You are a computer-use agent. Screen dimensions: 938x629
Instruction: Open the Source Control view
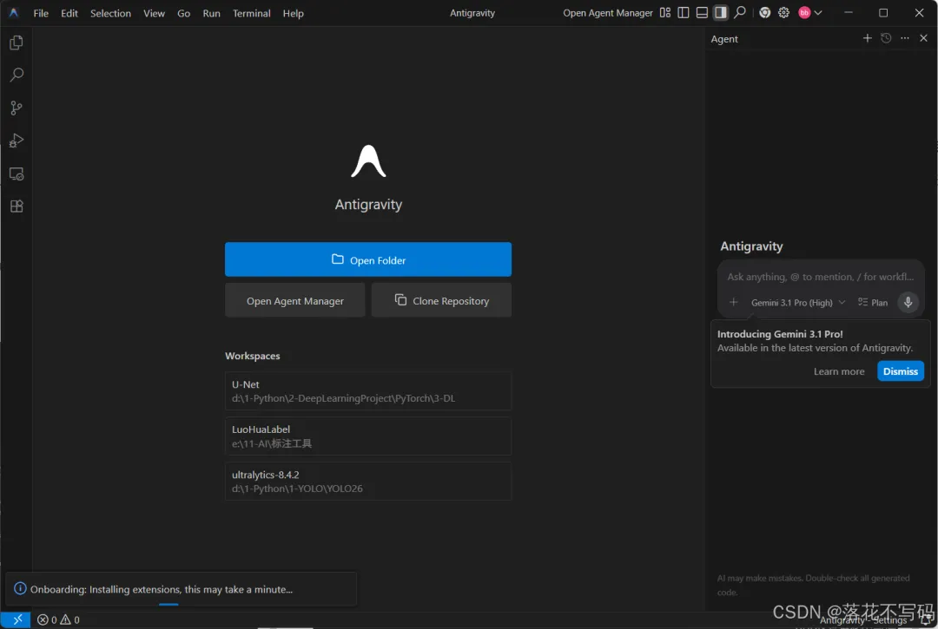(x=17, y=108)
